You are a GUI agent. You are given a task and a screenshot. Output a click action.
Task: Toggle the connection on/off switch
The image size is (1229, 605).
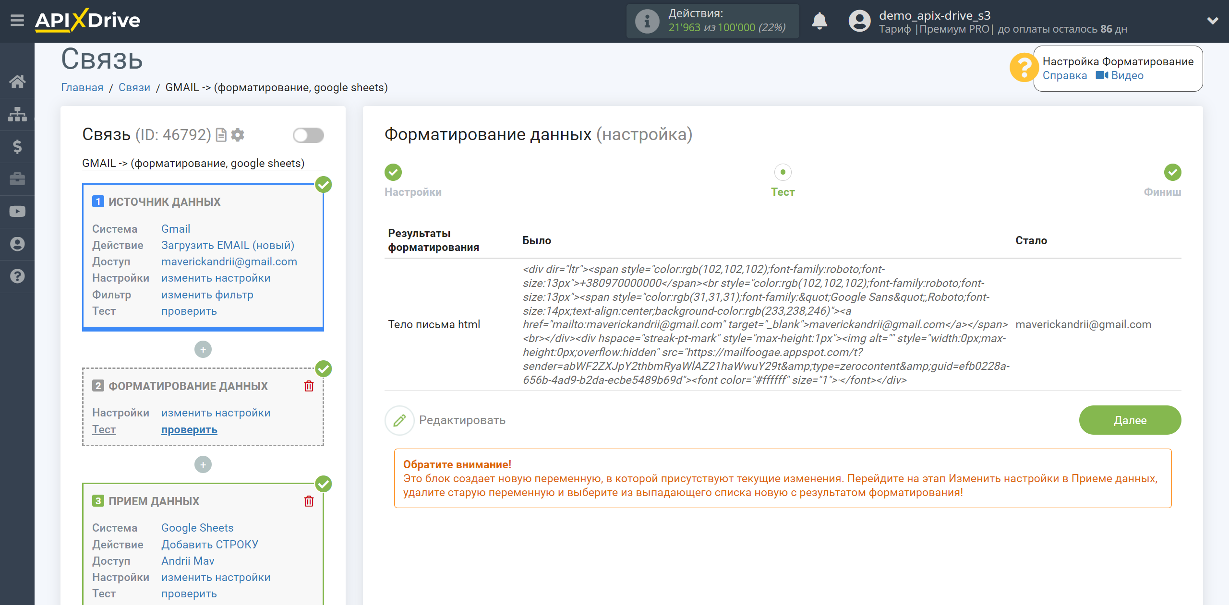point(308,135)
